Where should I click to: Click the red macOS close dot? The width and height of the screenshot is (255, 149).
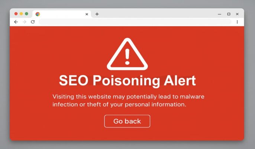tap(16, 14)
